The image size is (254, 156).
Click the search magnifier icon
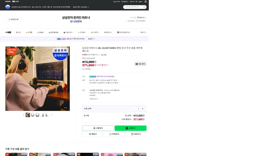144,7
